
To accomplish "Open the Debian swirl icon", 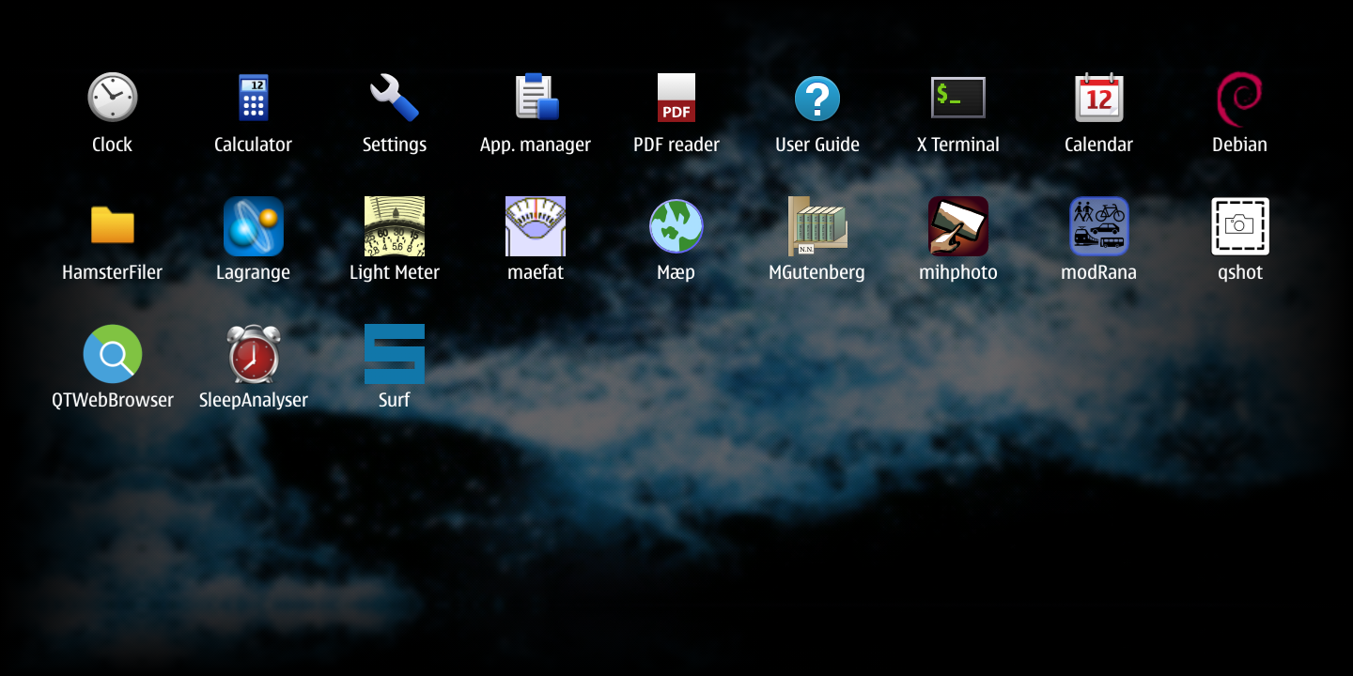I will (1239, 99).
